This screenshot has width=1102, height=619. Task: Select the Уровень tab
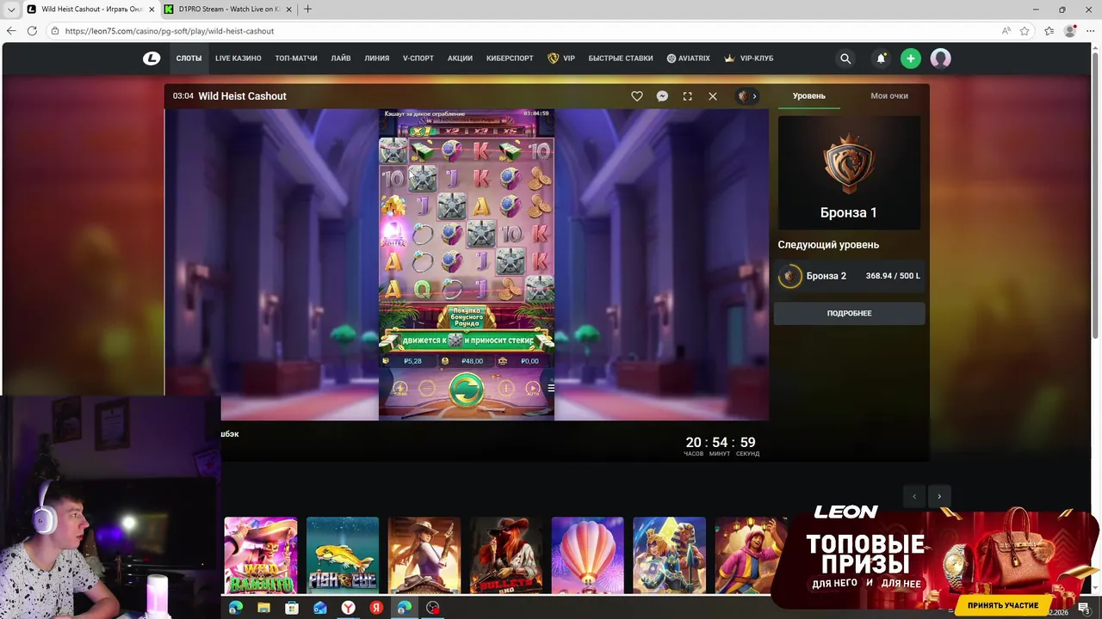(809, 95)
